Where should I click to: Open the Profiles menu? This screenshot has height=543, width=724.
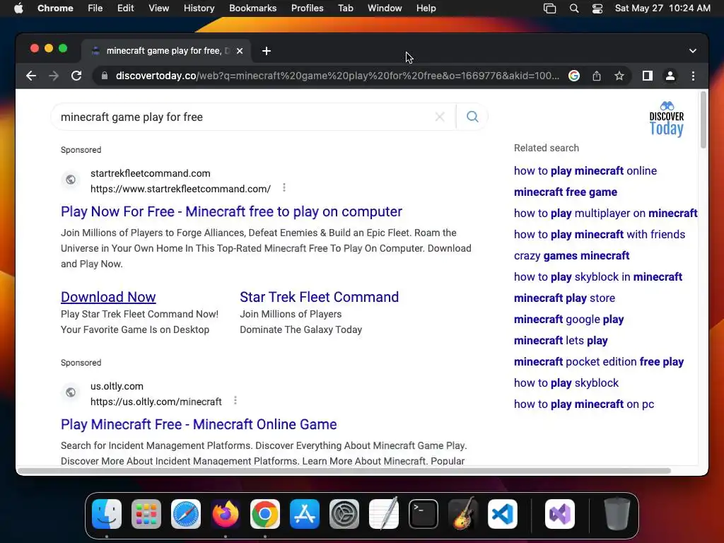[307, 8]
